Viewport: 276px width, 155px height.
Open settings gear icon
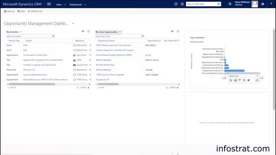[x=263, y=4]
